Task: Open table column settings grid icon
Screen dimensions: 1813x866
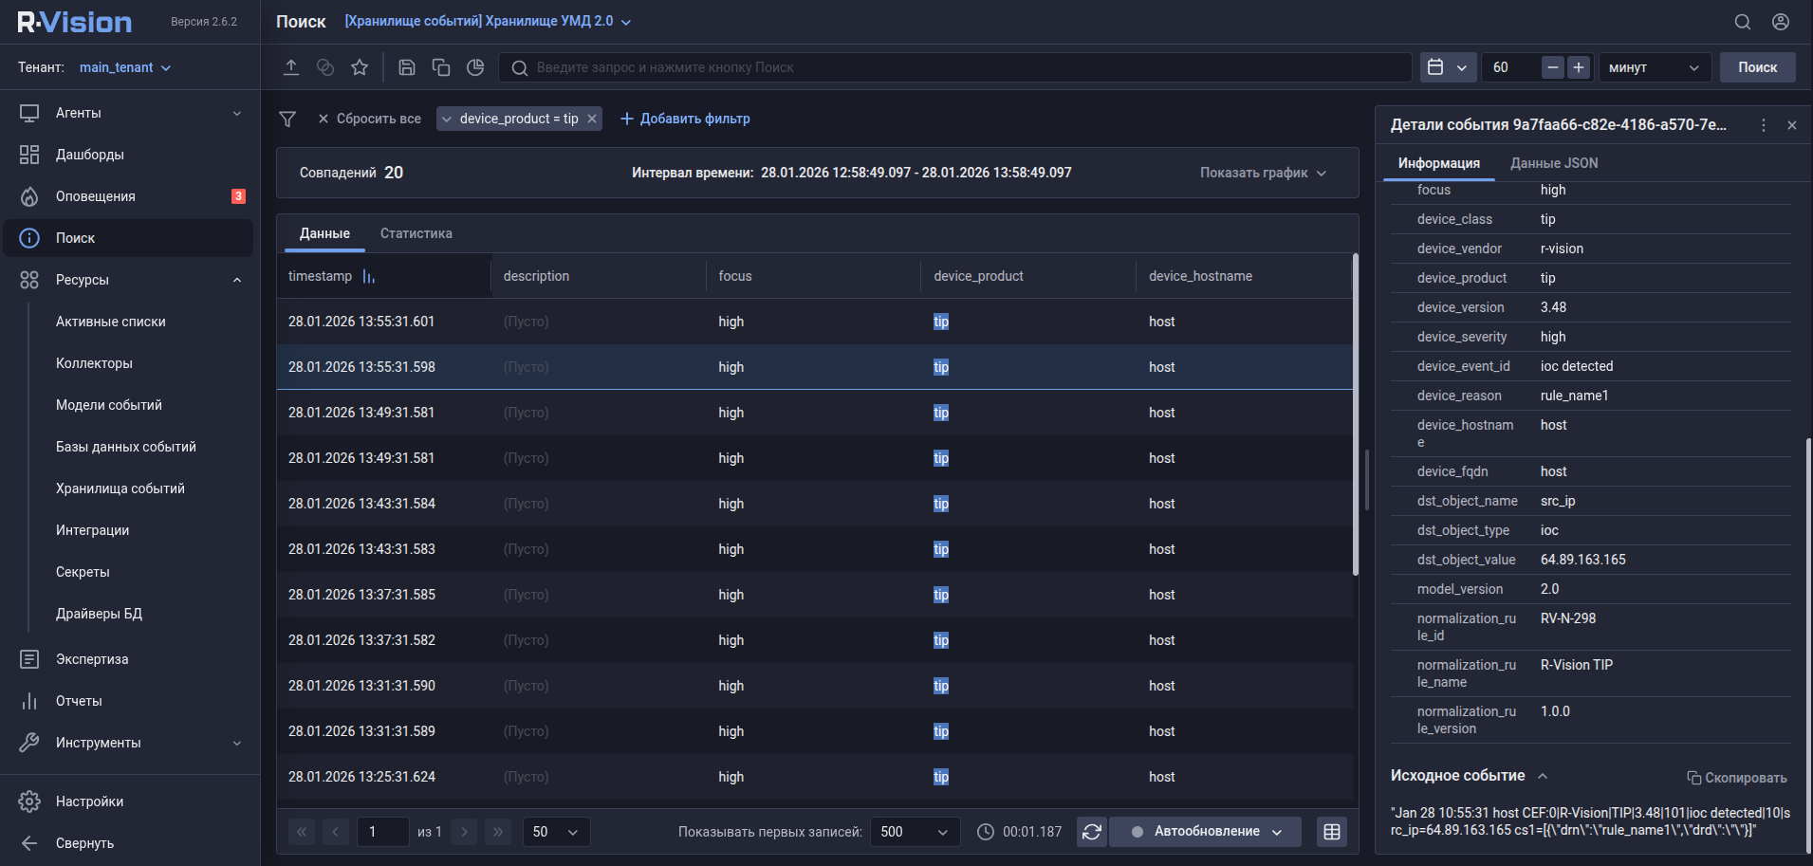Action: [x=1332, y=832]
